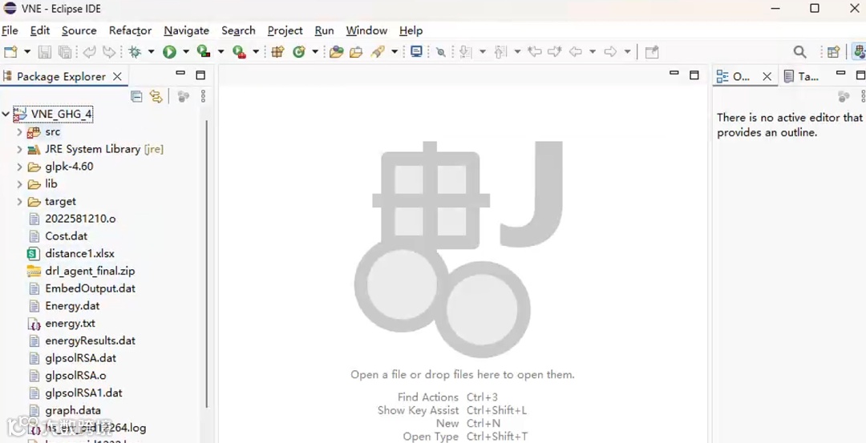Click the Redo arrow icon

coord(109,52)
